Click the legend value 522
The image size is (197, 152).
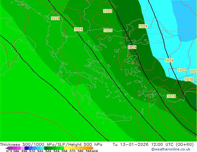pos(40,151)
